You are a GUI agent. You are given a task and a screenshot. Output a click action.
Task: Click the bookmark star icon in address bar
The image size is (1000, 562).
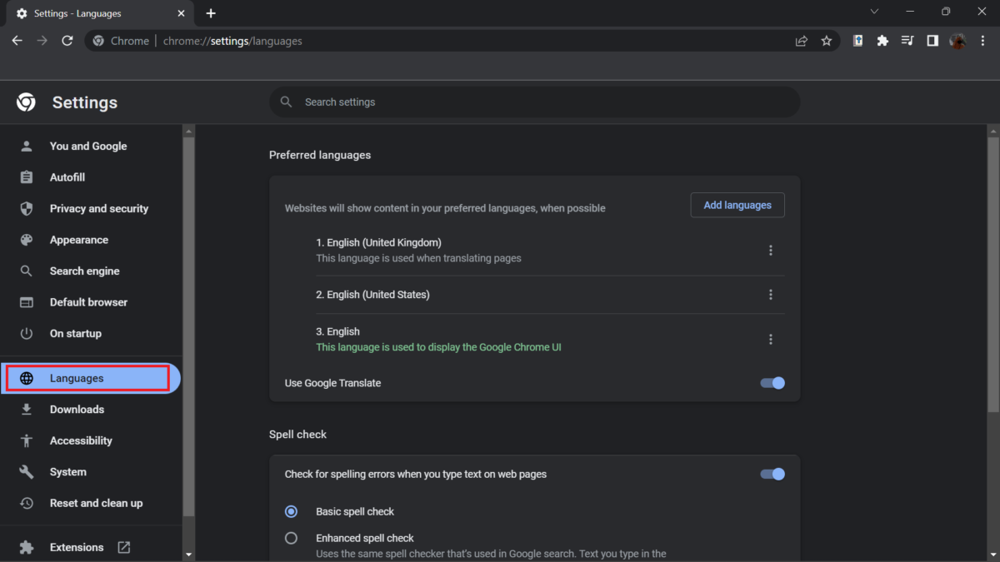coord(826,41)
